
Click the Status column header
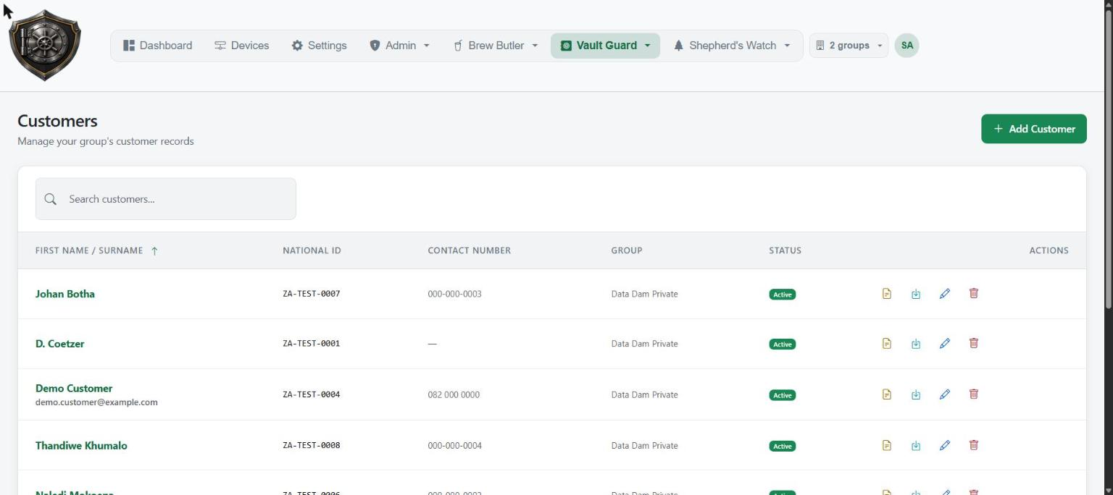(x=785, y=250)
